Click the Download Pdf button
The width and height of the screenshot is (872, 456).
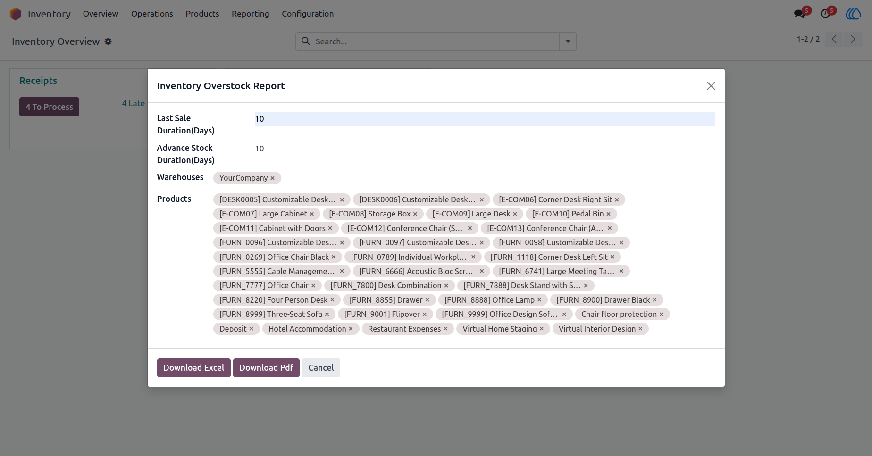click(266, 368)
